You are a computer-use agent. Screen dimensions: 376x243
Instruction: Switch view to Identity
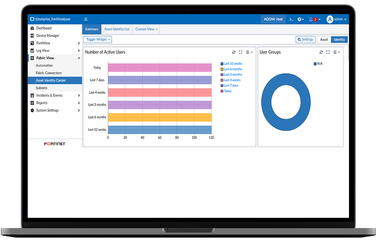point(339,40)
